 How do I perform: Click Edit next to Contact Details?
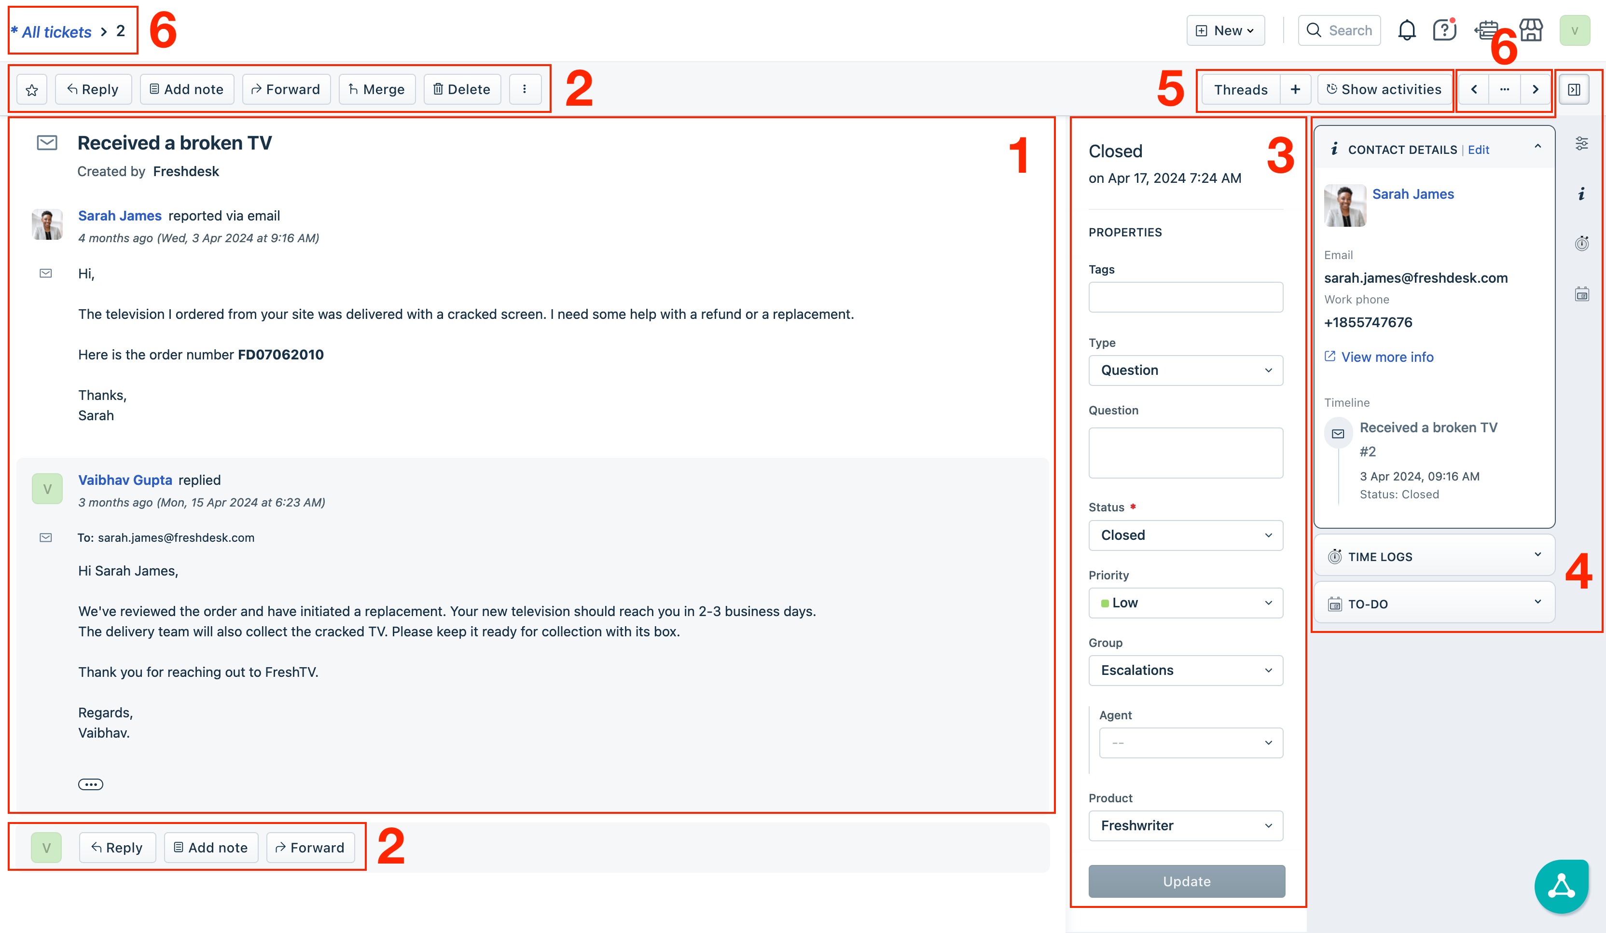click(1479, 150)
